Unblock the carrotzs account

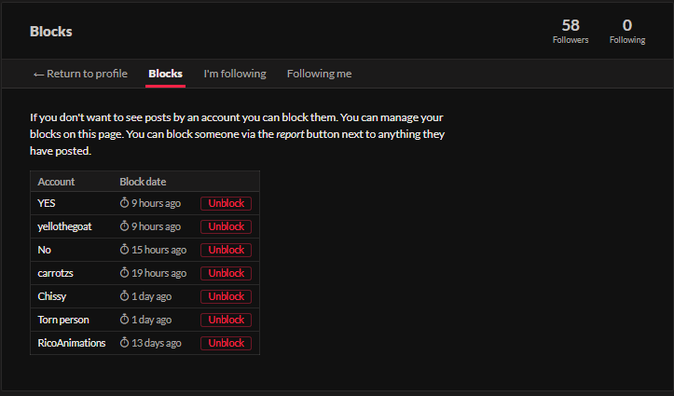point(226,273)
